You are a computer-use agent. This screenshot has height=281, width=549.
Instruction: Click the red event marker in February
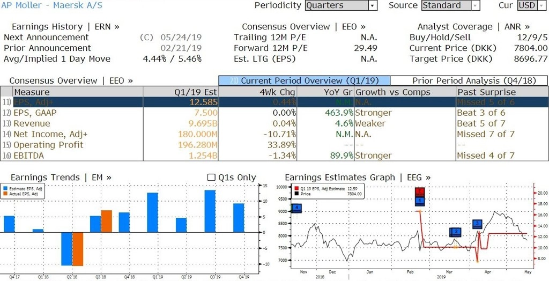coord(420,191)
